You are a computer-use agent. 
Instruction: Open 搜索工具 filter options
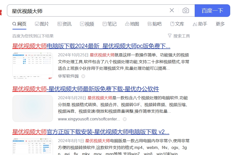point(179,36)
